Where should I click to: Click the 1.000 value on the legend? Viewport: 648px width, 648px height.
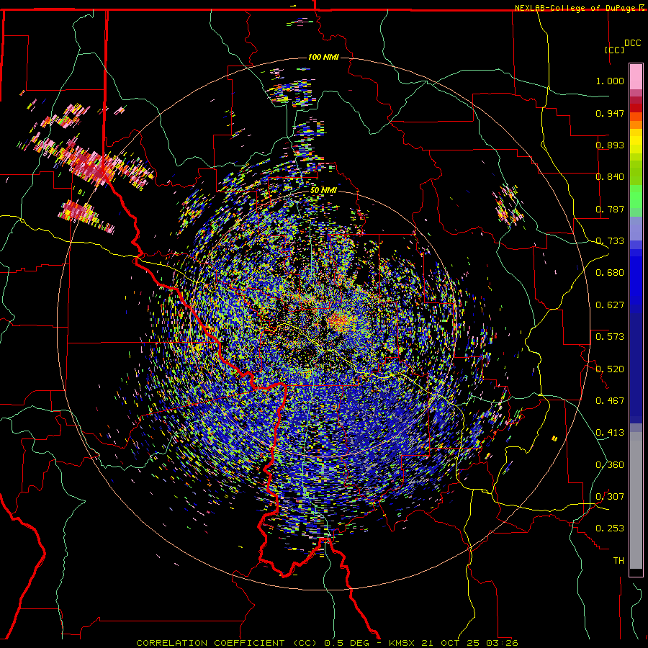(x=610, y=81)
